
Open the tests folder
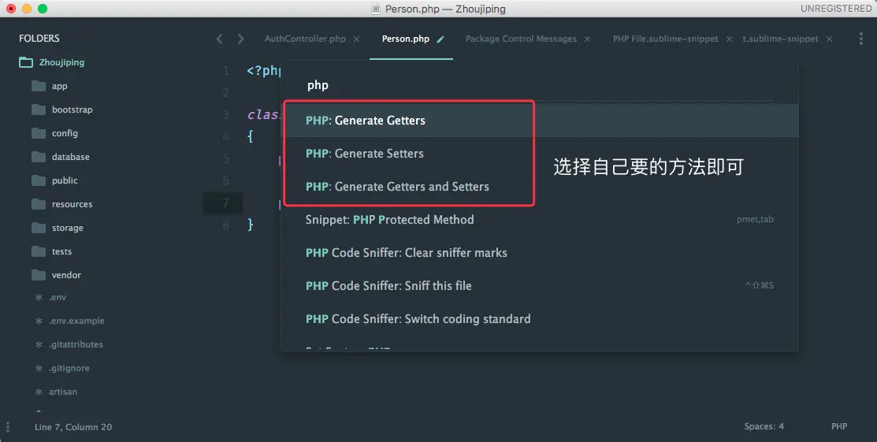(61, 251)
